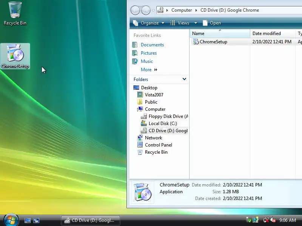Click the CD drive icon in address bar

click(160, 10)
